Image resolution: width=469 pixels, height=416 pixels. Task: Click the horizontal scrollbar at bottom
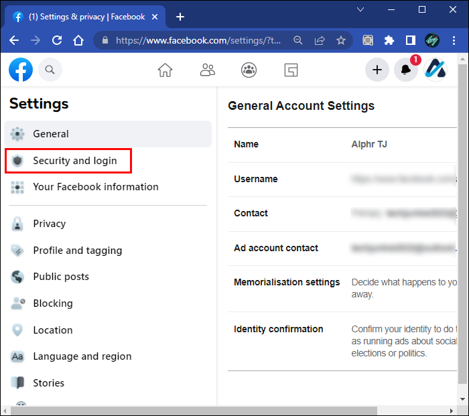tap(194, 410)
